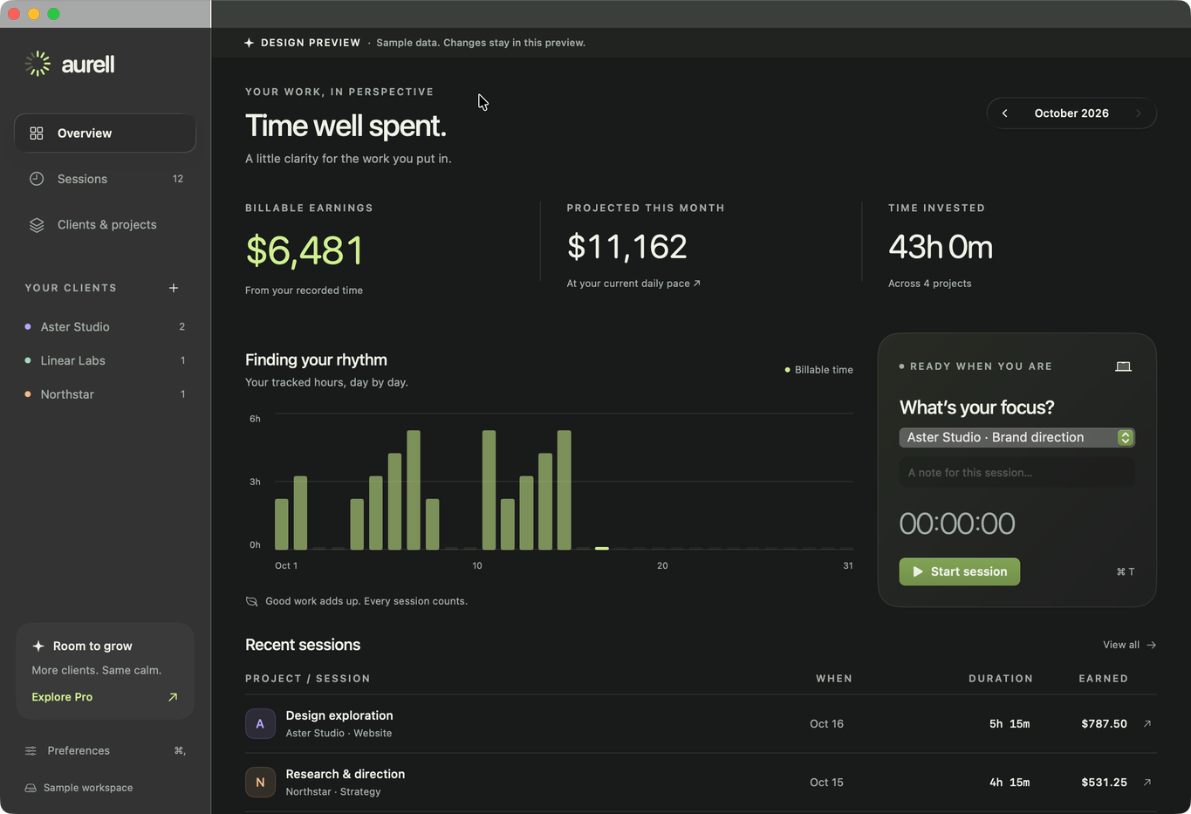Add a new client with plus icon

click(174, 288)
